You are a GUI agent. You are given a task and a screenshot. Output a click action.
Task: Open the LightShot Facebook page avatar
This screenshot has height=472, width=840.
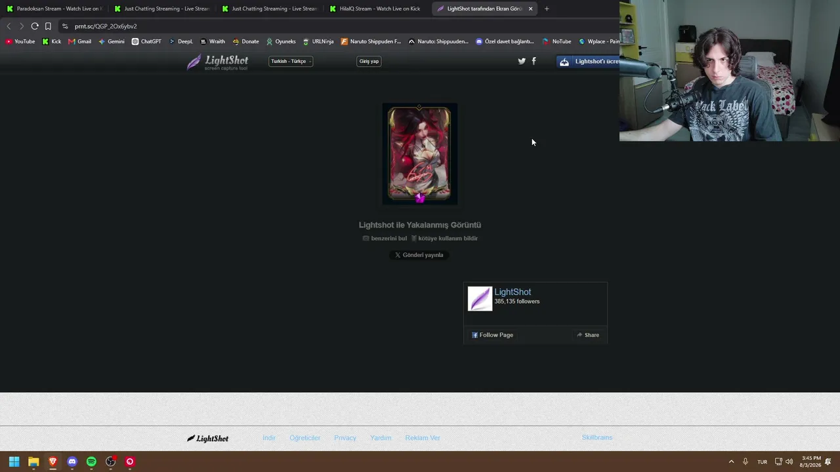(x=480, y=299)
